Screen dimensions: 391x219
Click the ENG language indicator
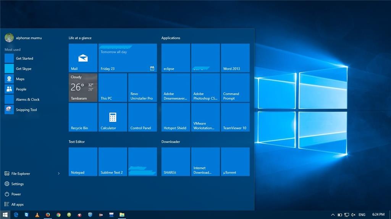[x=362, y=214]
